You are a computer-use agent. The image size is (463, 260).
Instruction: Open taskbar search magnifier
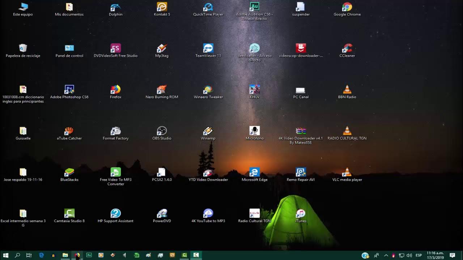pos(17,255)
